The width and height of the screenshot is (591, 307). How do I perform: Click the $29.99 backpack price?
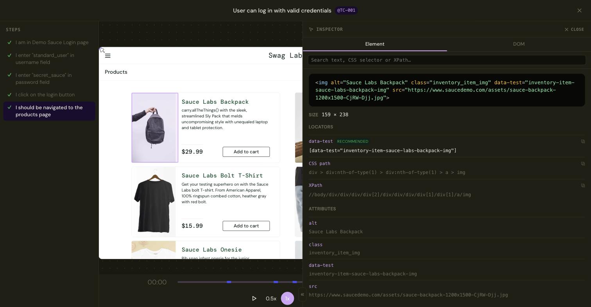[x=192, y=152]
